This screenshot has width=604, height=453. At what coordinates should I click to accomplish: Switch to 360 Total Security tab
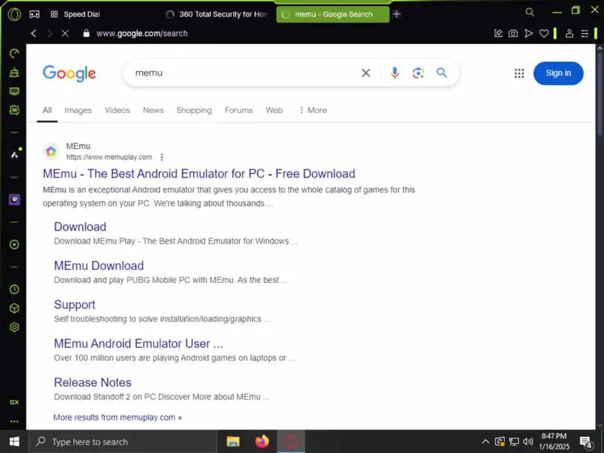tap(216, 14)
